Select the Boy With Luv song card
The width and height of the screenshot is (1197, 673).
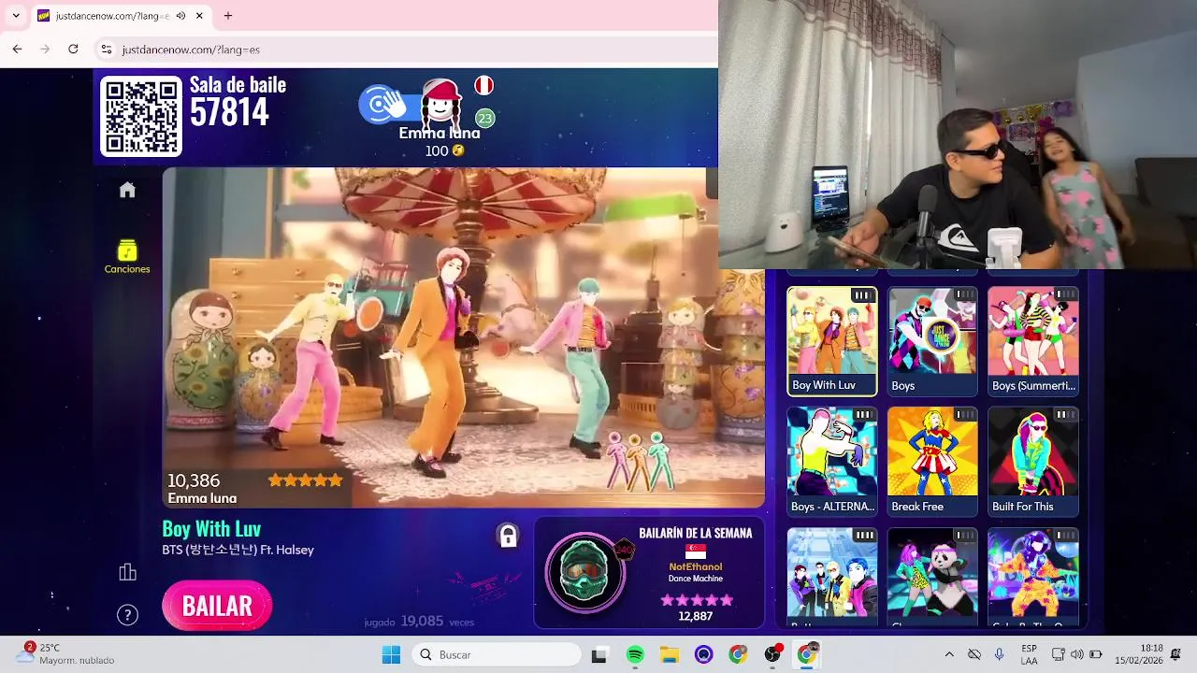click(832, 341)
